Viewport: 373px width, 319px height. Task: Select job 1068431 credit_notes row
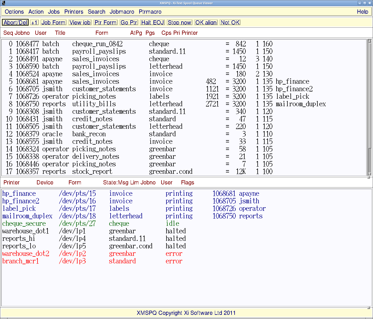[184, 119]
